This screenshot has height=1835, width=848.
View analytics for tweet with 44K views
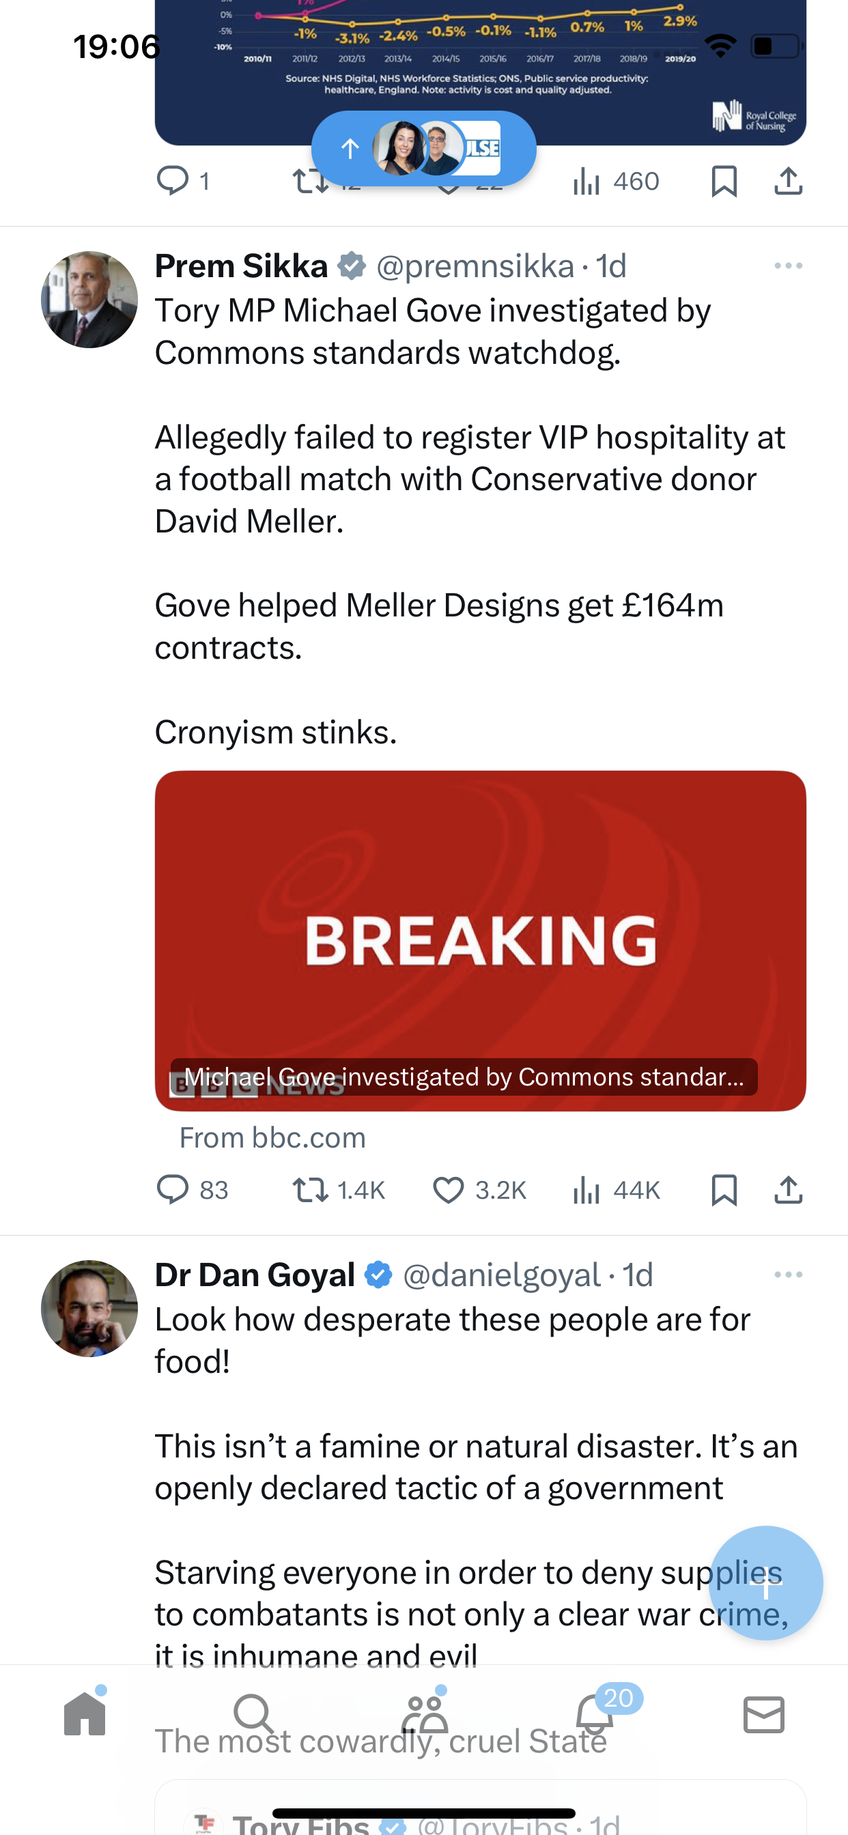coord(617,1190)
